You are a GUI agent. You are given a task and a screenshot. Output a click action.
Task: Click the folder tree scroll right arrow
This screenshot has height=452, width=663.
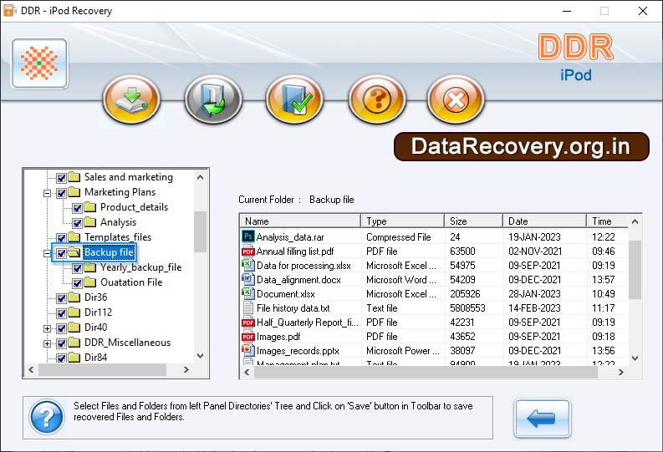(186, 369)
